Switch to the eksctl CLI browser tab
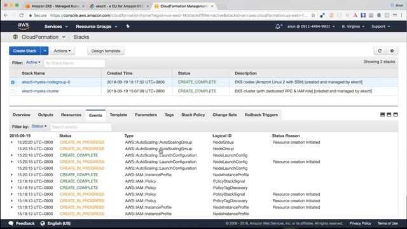 [120, 6]
